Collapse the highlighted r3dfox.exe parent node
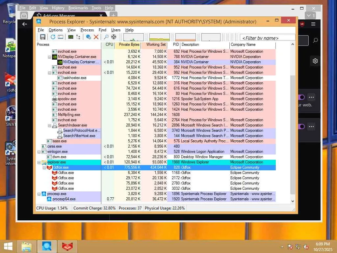Viewport: 337px width, 253px height. click(x=44, y=168)
